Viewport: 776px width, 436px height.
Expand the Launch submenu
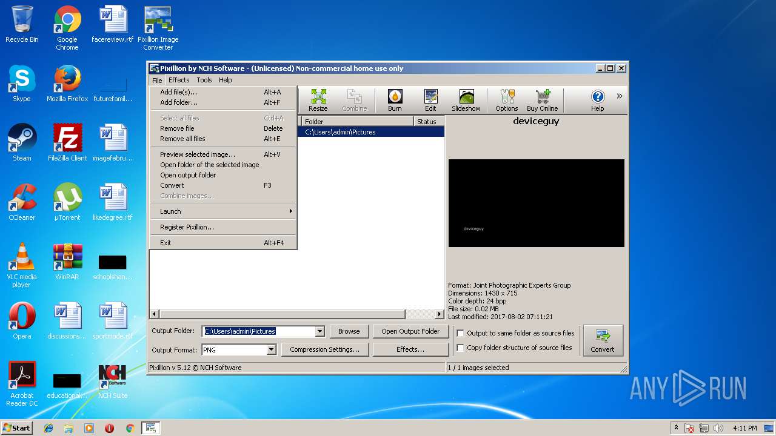[222, 211]
